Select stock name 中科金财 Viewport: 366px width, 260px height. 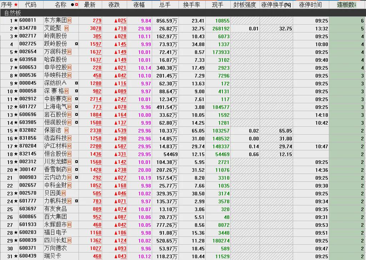pos(56,186)
